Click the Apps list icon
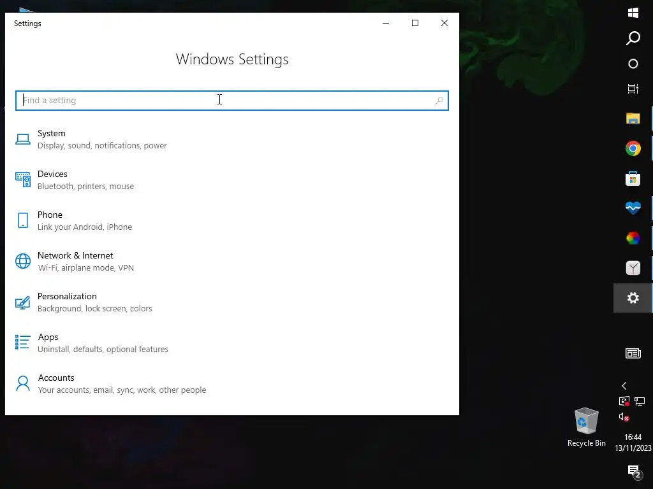Screen dimensions: 653x489 22,343
